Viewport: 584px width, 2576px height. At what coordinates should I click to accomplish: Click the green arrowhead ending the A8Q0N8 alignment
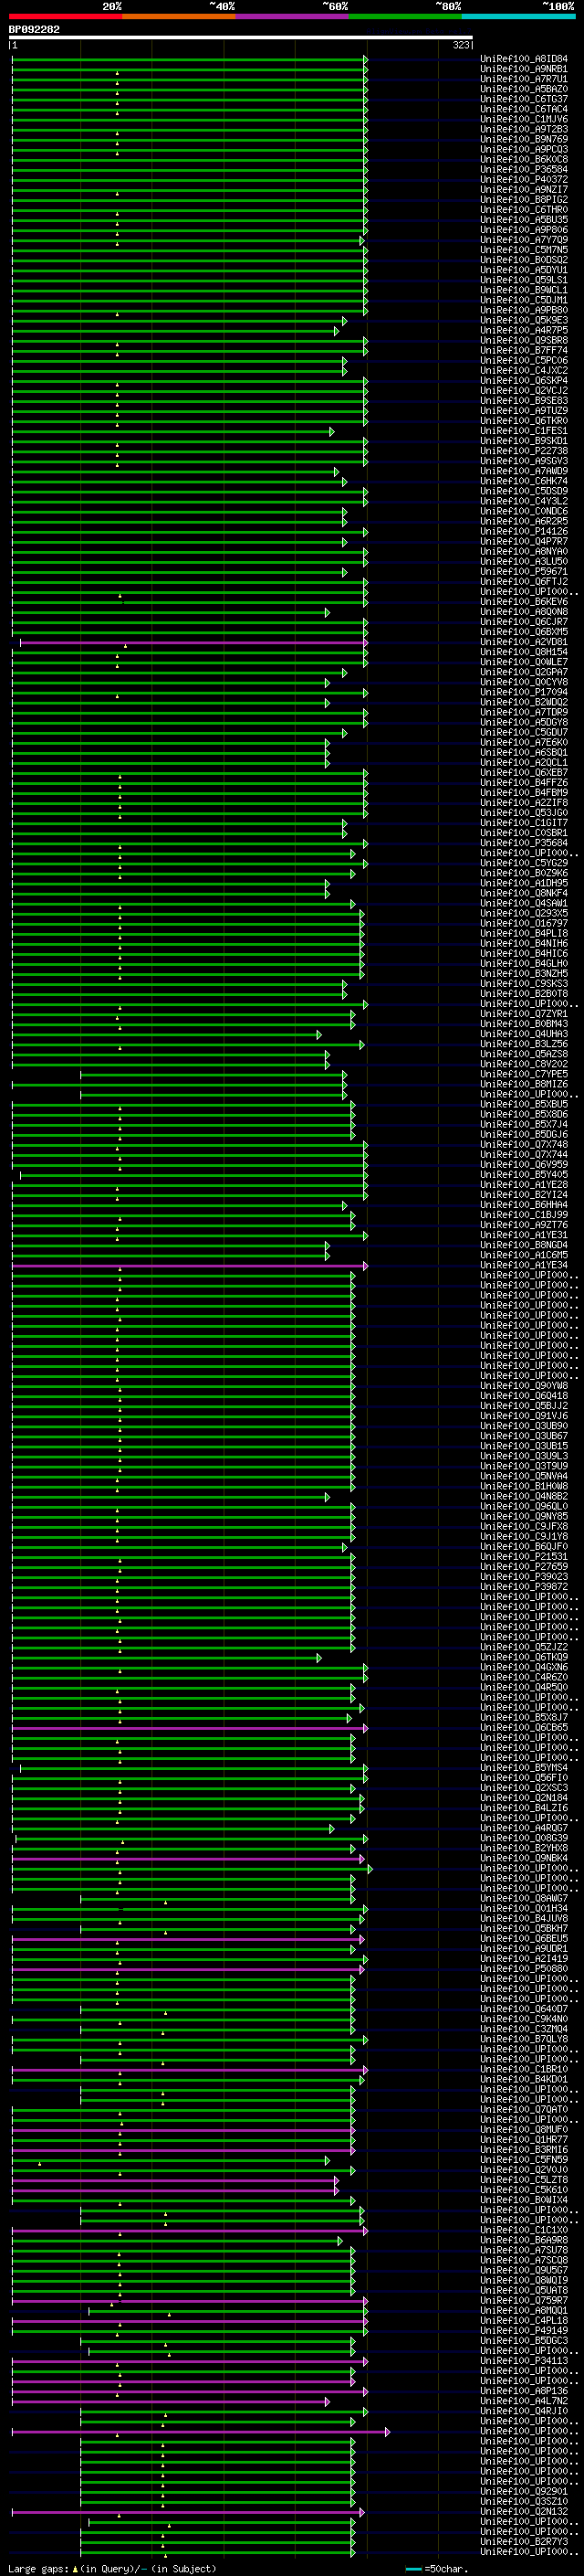tap(327, 612)
